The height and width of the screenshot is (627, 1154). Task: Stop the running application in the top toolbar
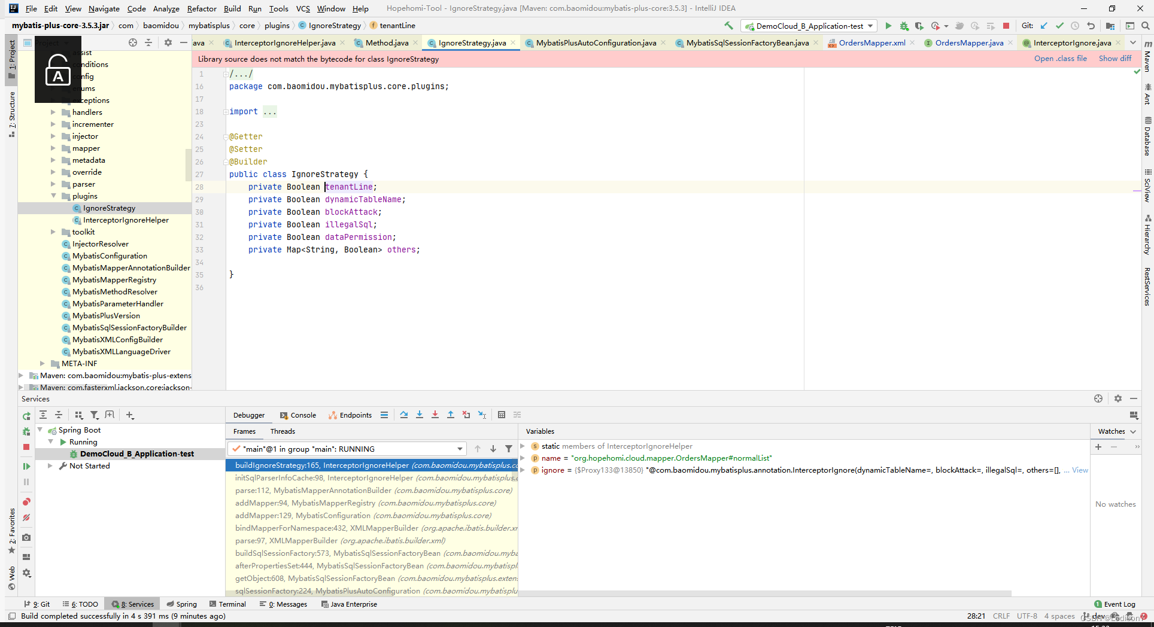point(1006,26)
